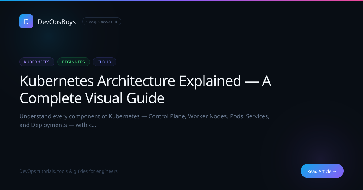The image size is (363, 190).
Task: Select the KUBERNETES tag
Action: click(37, 62)
